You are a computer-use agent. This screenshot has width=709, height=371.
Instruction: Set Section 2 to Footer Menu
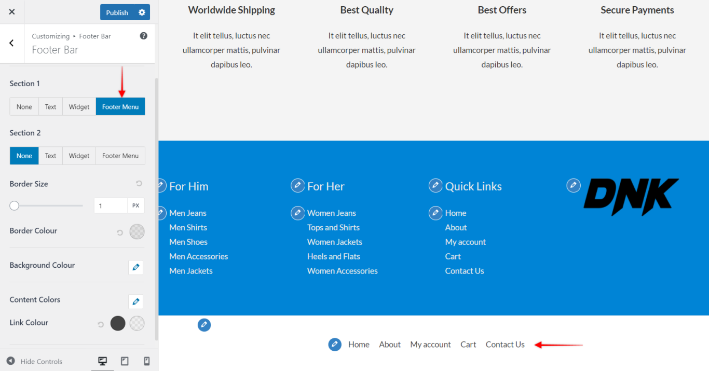pos(120,156)
